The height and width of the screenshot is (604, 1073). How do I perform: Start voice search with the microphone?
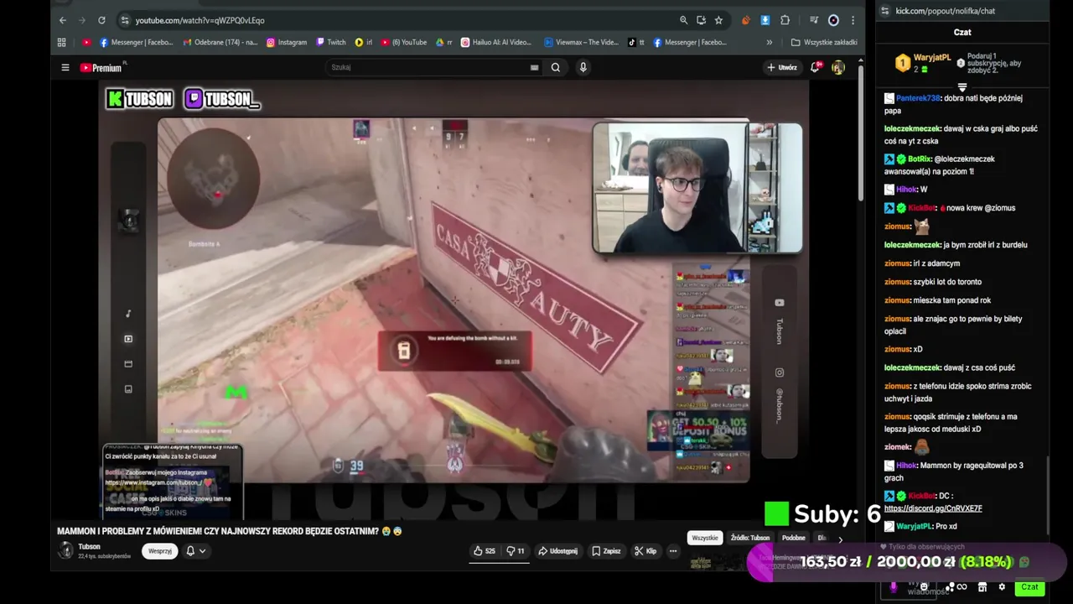point(583,67)
